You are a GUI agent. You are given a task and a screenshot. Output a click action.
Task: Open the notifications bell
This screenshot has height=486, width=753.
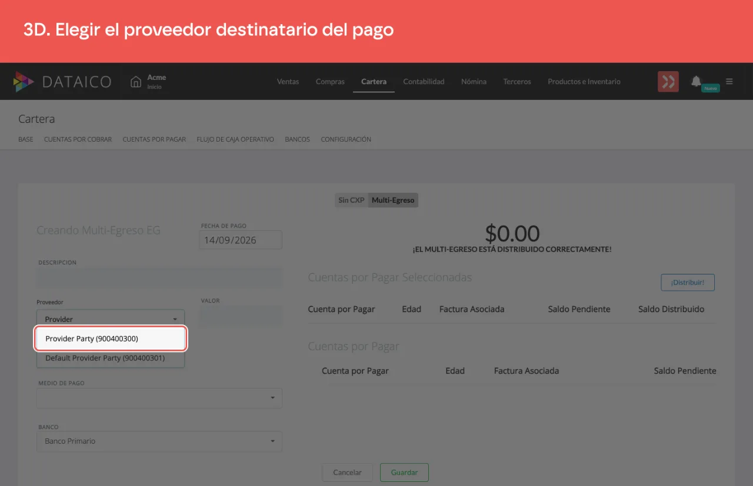tap(697, 81)
